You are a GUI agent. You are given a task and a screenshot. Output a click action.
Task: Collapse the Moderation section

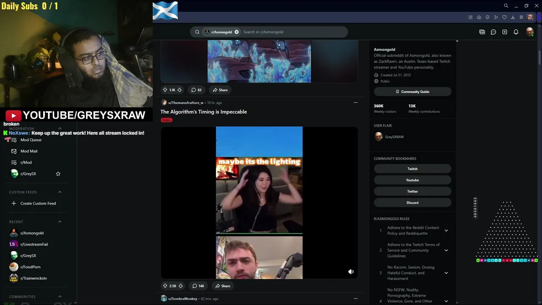coord(60,128)
